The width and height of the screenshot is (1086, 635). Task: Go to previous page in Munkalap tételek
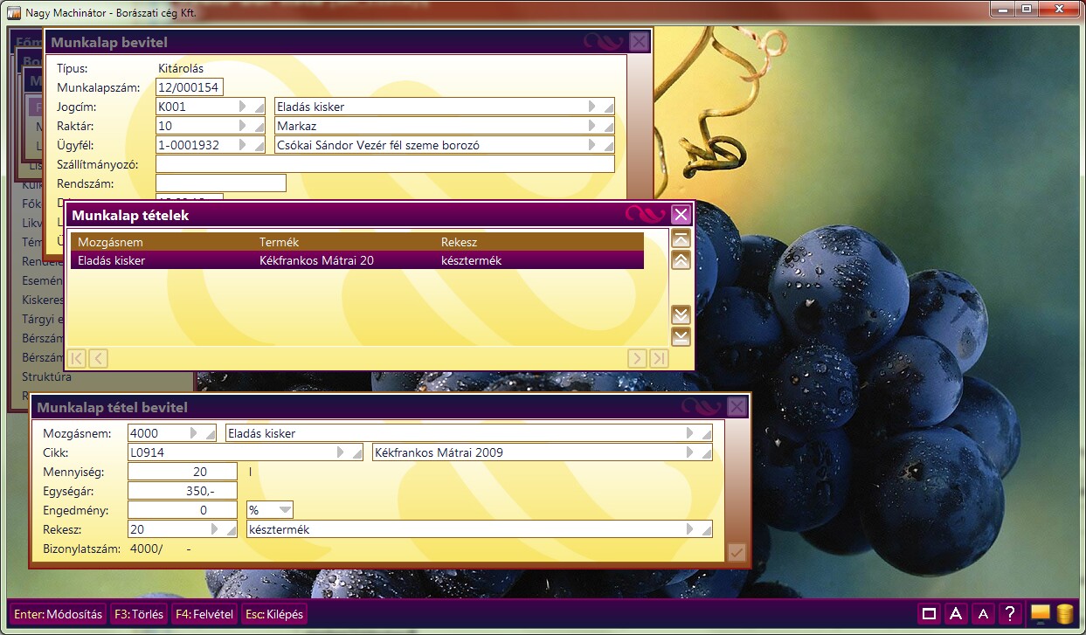(98, 357)
